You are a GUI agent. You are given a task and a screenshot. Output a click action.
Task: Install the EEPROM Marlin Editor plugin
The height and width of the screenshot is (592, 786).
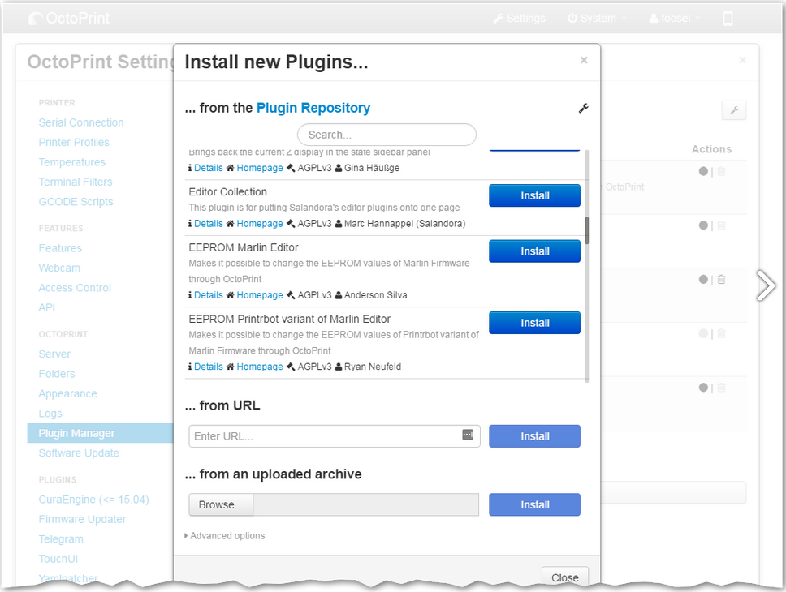(534, 251)
